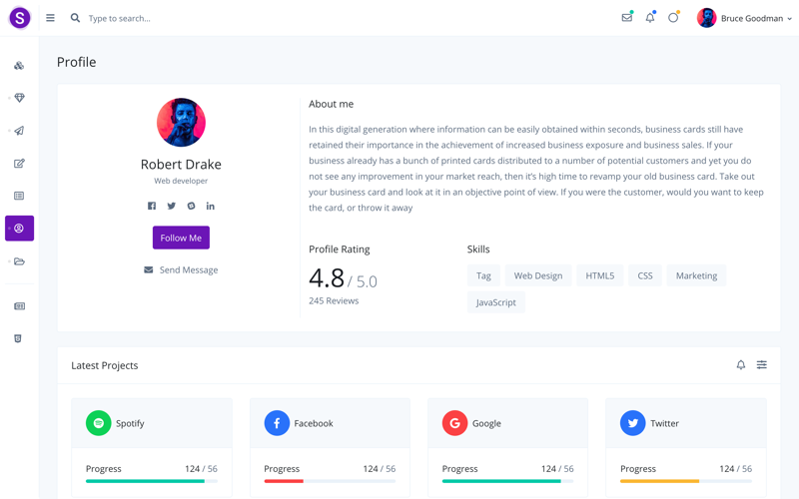Viewport: 799px width, 499px height.
Task: Expand the folder sidebar menu
Action: [19, 261]
